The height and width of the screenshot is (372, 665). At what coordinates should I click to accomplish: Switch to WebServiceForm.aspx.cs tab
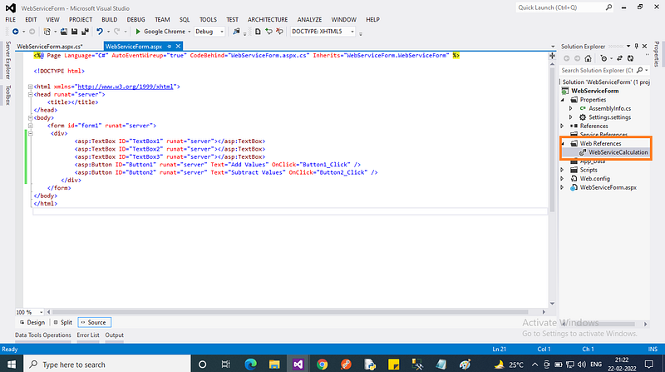(50, 47)
